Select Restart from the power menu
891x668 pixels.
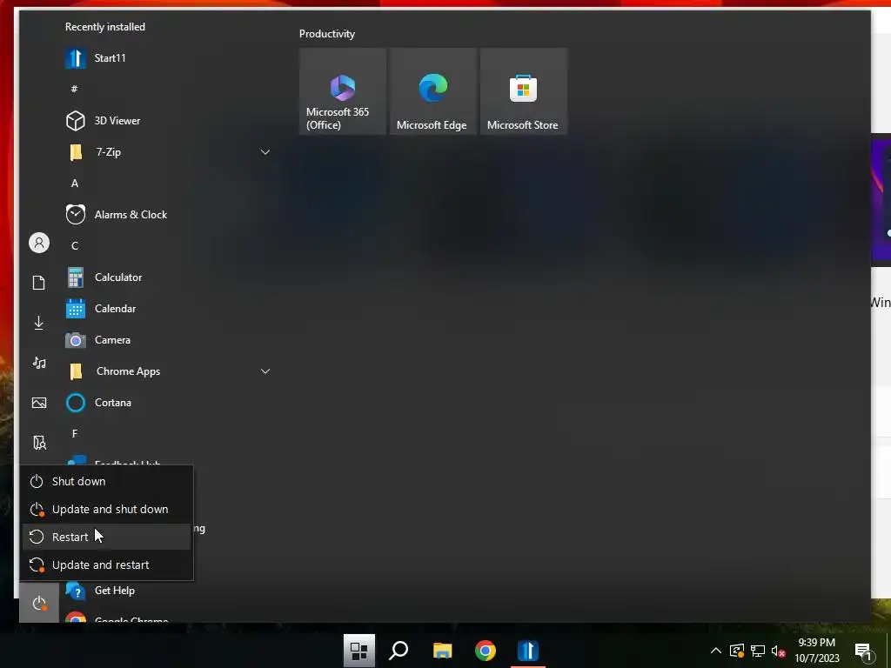pyautogui.click(x=106, y=537)
